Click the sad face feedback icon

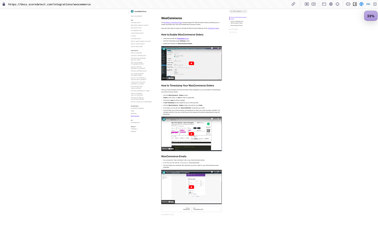coord(231,32)
